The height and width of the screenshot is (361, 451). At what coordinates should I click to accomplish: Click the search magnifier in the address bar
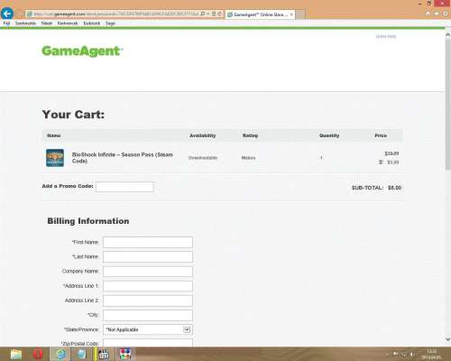[x=203, y=14]
